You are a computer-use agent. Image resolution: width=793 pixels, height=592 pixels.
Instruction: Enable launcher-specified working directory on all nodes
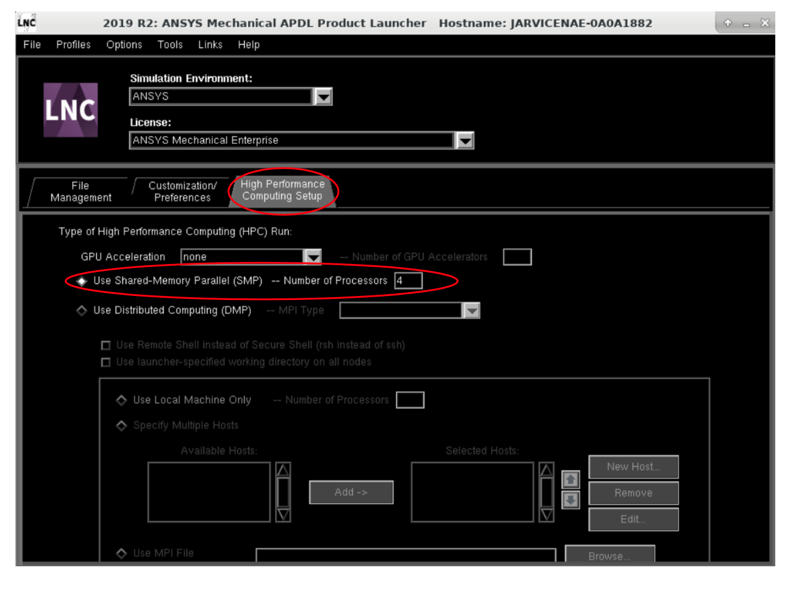coord(105,362)
